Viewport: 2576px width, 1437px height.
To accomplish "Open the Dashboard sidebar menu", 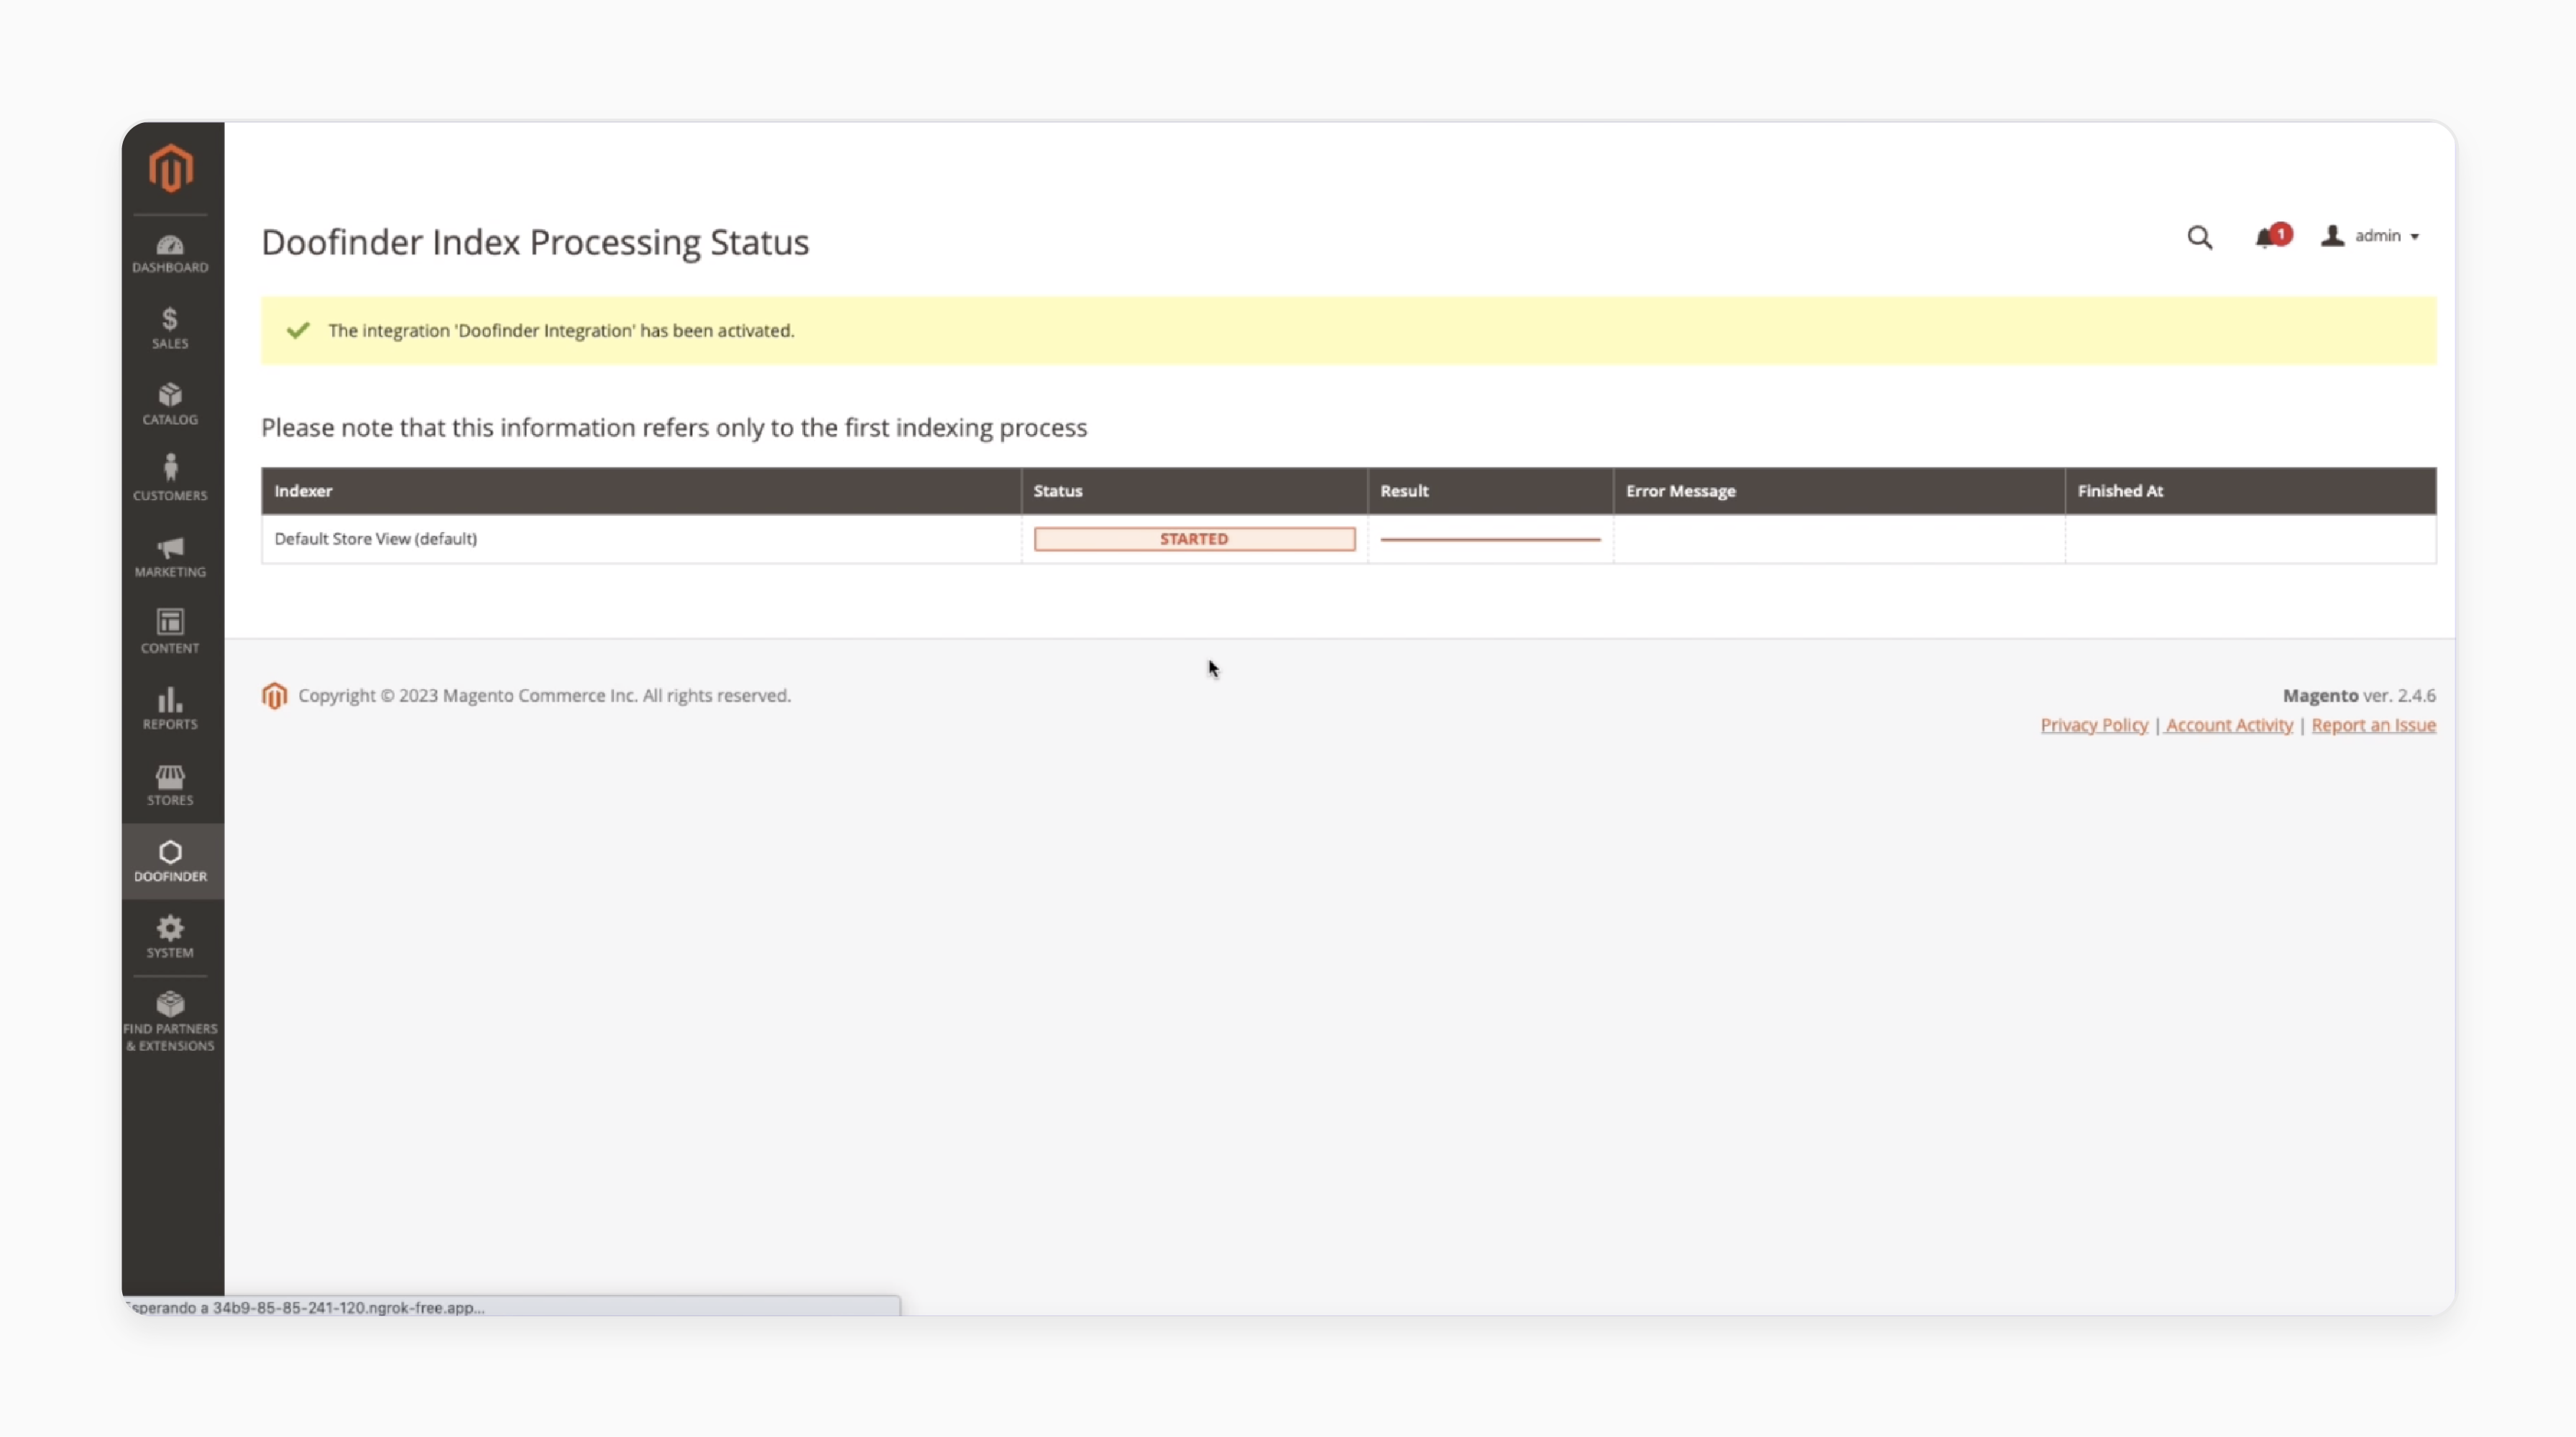I will click(x=170, y=253).
